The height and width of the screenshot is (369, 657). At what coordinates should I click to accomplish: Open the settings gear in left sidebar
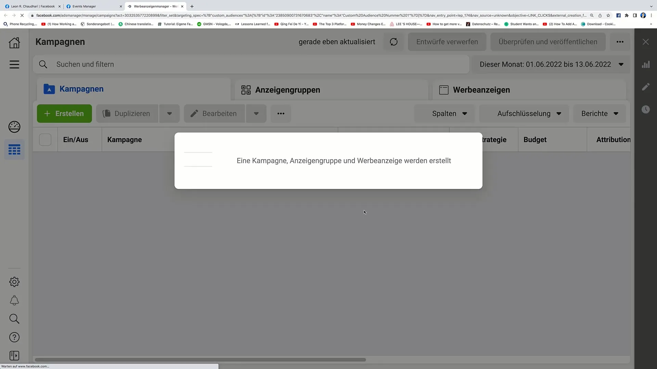pyautogui.click(x=14, y=282)
